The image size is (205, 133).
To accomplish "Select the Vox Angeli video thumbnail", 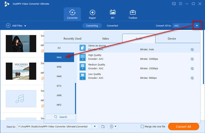I will point(21,71).
